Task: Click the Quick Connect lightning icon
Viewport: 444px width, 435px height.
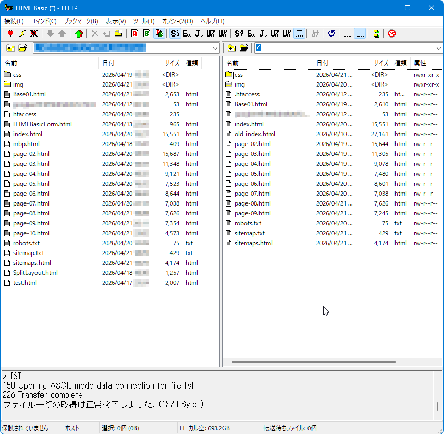Action: pos(22,33)
